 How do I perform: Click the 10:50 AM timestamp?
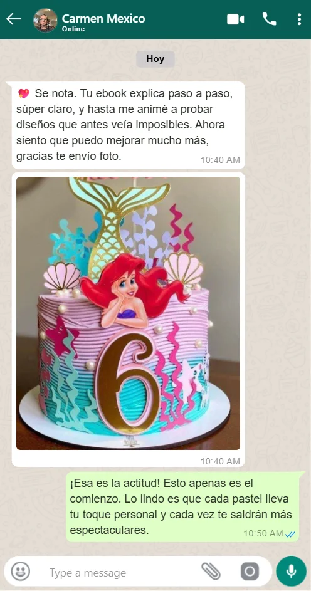pyautogui.click(x=263, y=533)
